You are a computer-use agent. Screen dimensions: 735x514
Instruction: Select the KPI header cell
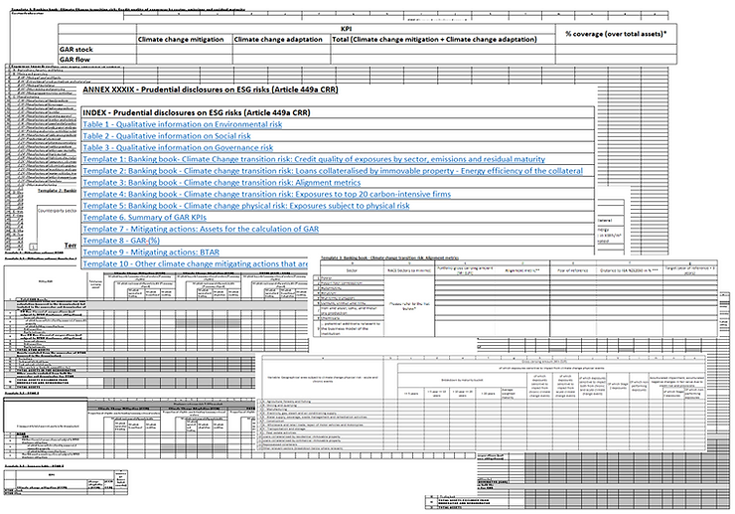[346, 29]
